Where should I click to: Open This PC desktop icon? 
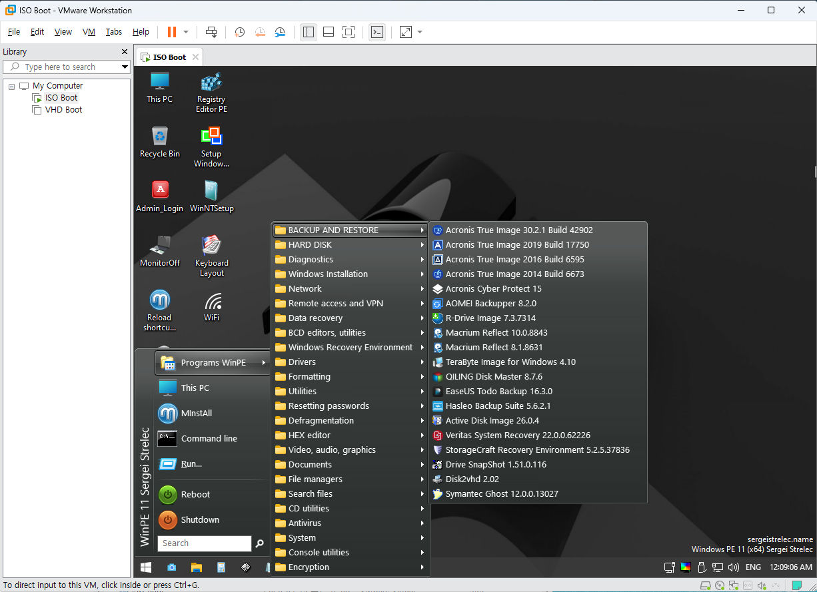159,87
